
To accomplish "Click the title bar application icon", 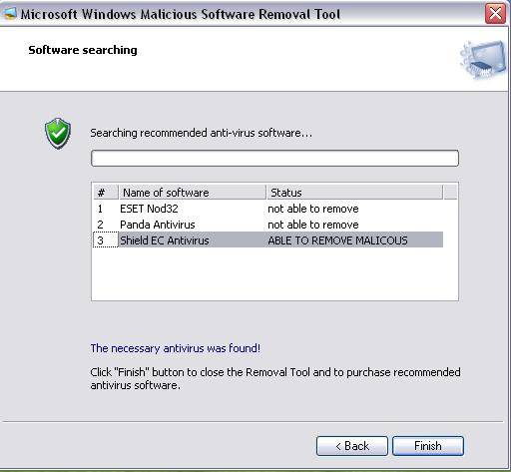I will (9, 13).
